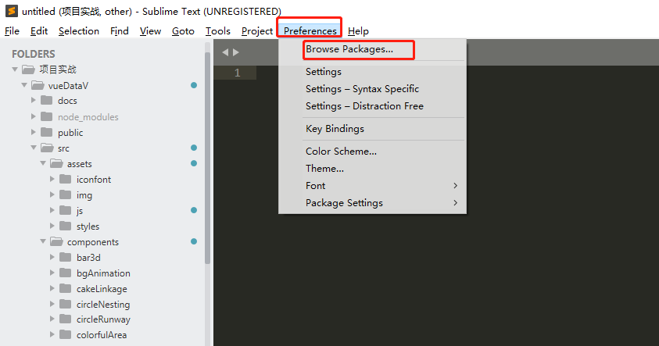Open the View menu

pyautogui.click(x=150, y=31)
